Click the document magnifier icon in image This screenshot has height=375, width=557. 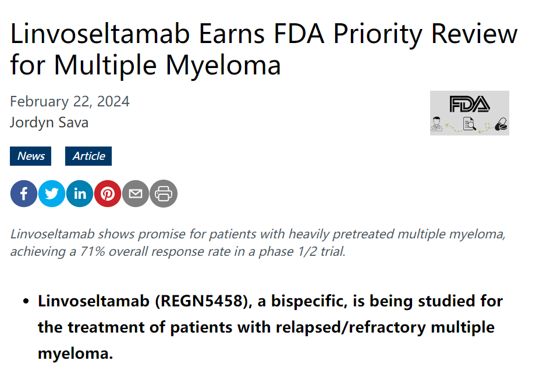pos(469,124)
